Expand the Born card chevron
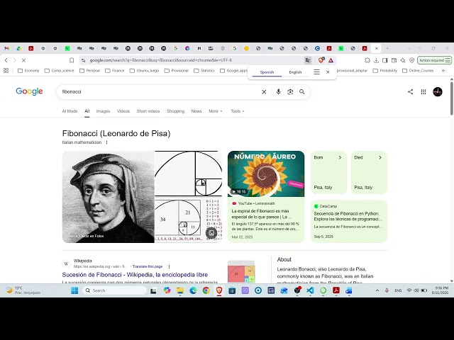This screenshot has width=454, height=340. 340,157
